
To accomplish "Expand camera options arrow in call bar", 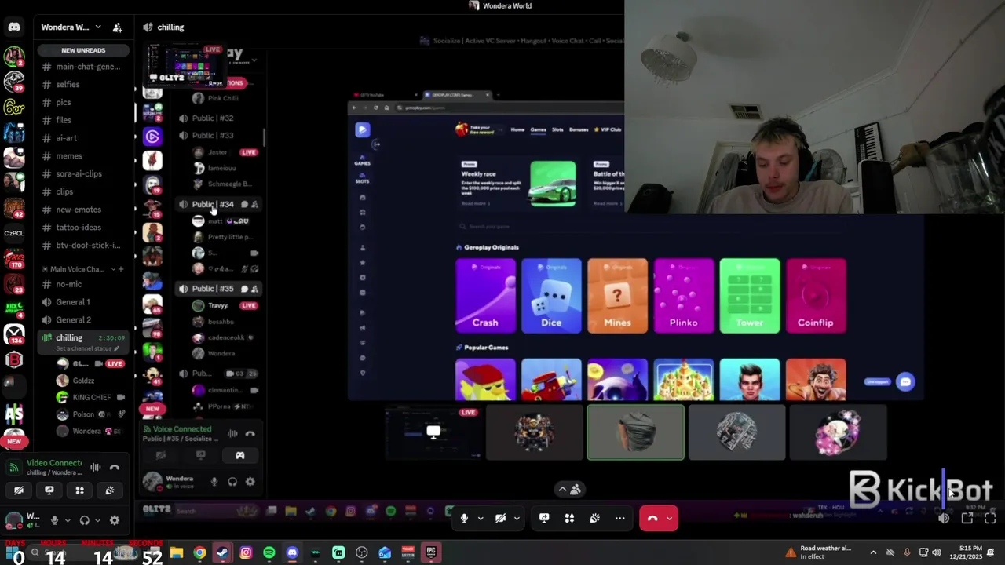I will [x=517, y=518].
